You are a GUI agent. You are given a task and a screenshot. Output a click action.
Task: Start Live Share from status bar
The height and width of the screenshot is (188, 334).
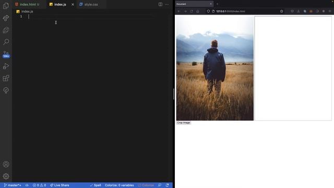click(59, 185)
